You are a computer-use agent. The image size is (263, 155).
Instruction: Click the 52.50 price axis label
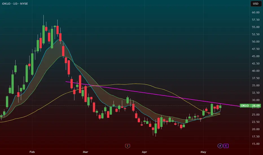(256, 34)
